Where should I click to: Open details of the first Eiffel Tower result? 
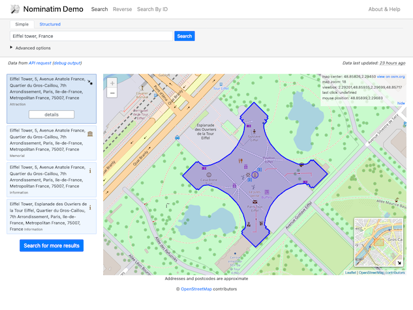click(52, 115)
